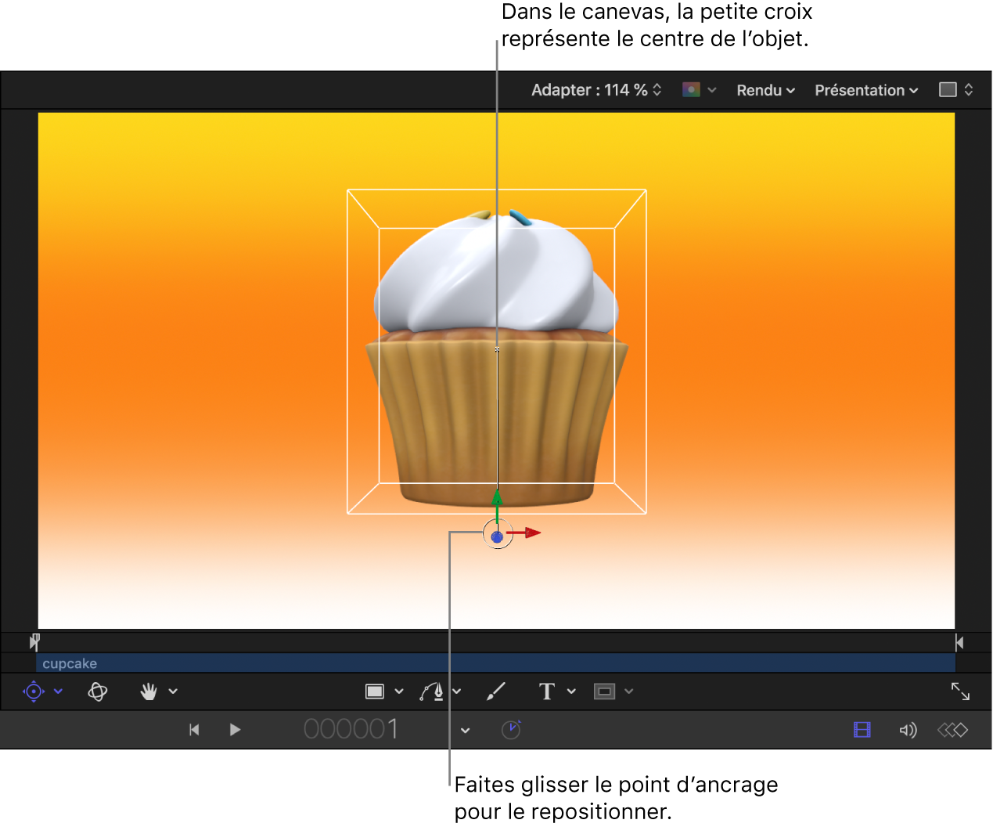Select the Pan hand tool
This screenshot has height=827, width=993.
(149, 691)
